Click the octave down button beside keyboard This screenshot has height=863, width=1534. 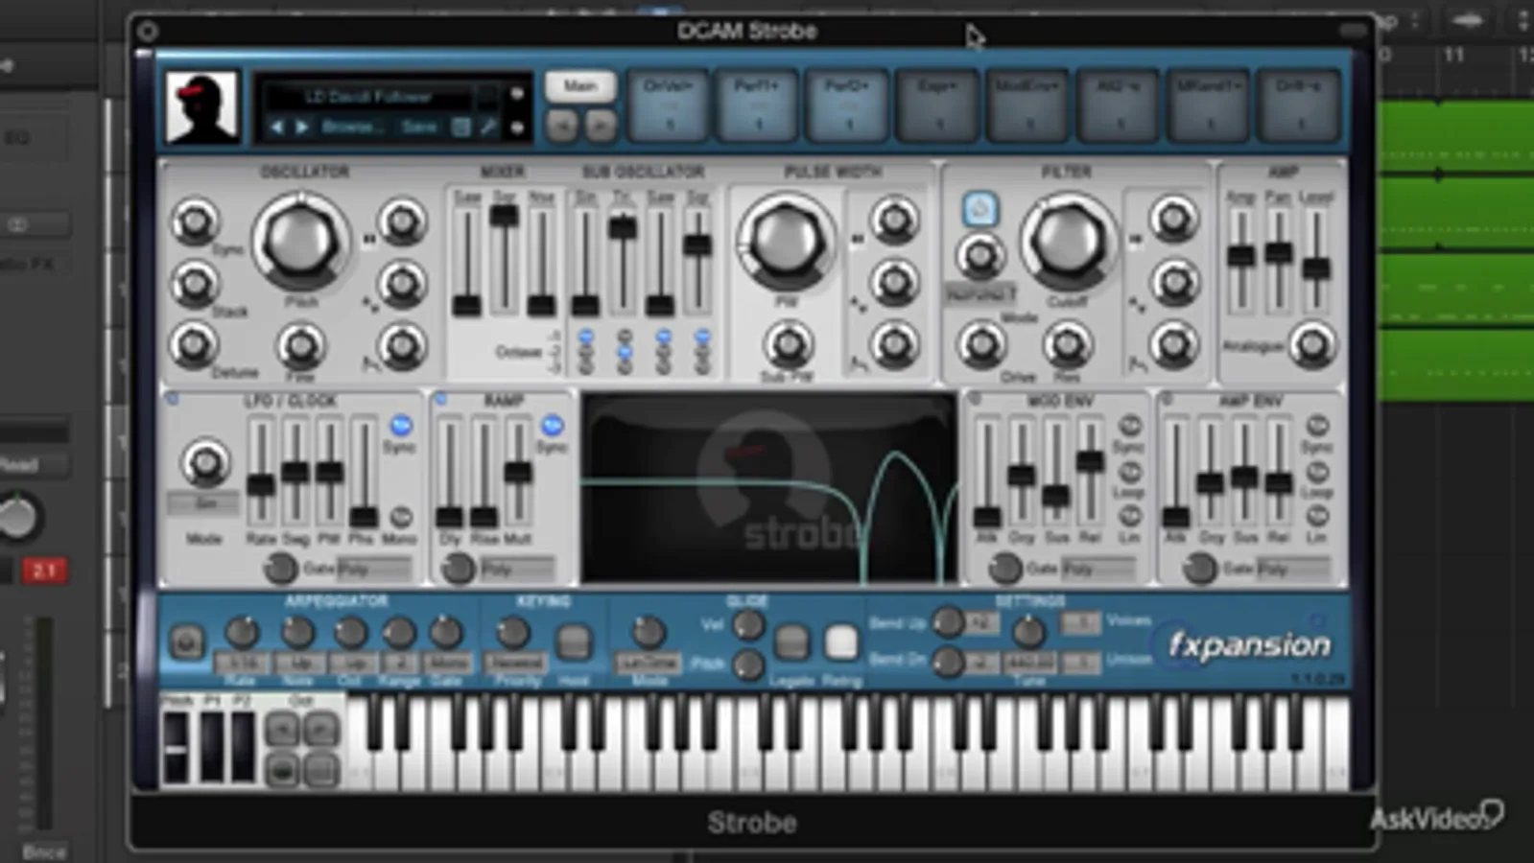(x=282, y=732)
